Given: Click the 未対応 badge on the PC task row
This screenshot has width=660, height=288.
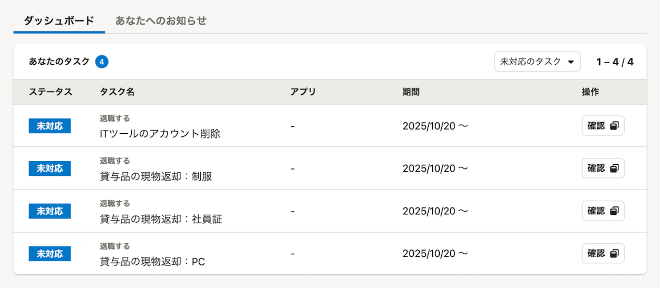Looking at the screenshot, I should click(50, 254).
